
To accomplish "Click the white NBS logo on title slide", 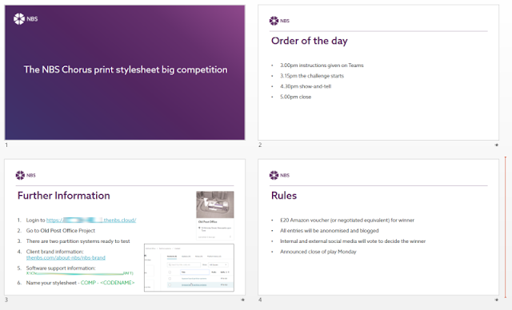I will coord(26,19).
